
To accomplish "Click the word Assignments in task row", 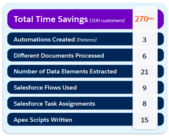I will [x=77, y=104].
